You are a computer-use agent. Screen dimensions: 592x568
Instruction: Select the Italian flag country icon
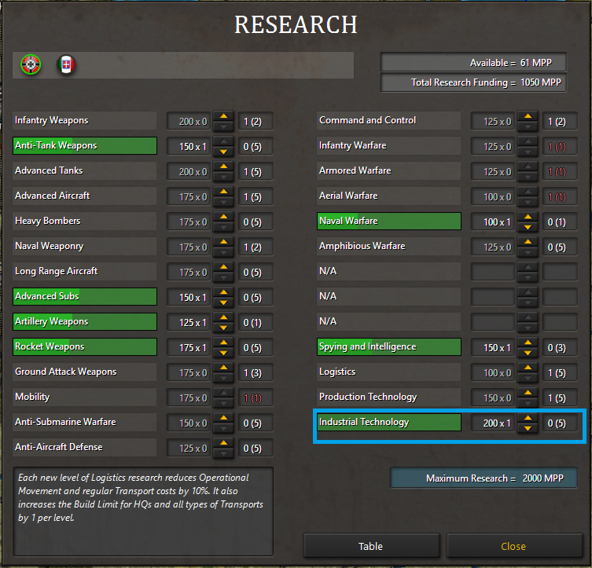(x=66, y=64)
